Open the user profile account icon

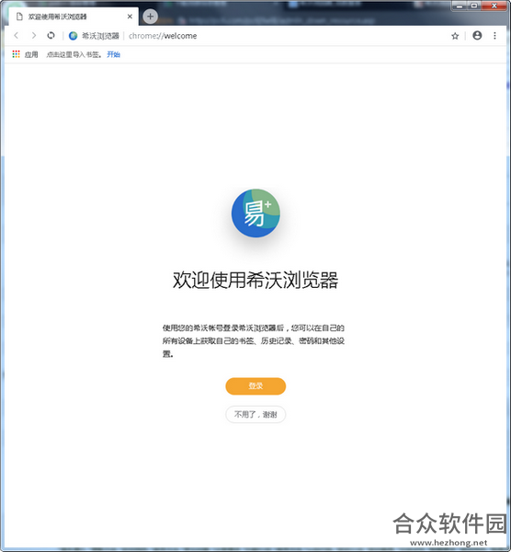click(x=477, y=36)
